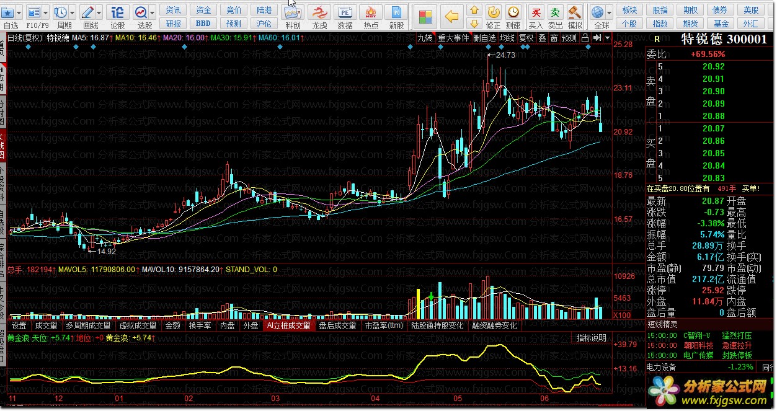The height and width of the screenshot is (411, 777).
Task: Click the 周期 clock period icon
Action: point(61,12)
